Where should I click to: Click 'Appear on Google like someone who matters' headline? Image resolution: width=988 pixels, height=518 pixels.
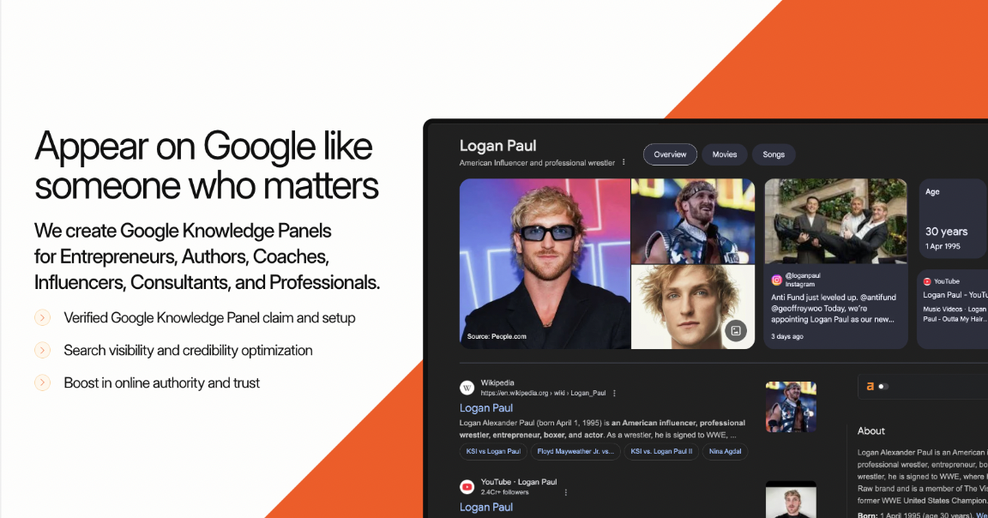206,166
